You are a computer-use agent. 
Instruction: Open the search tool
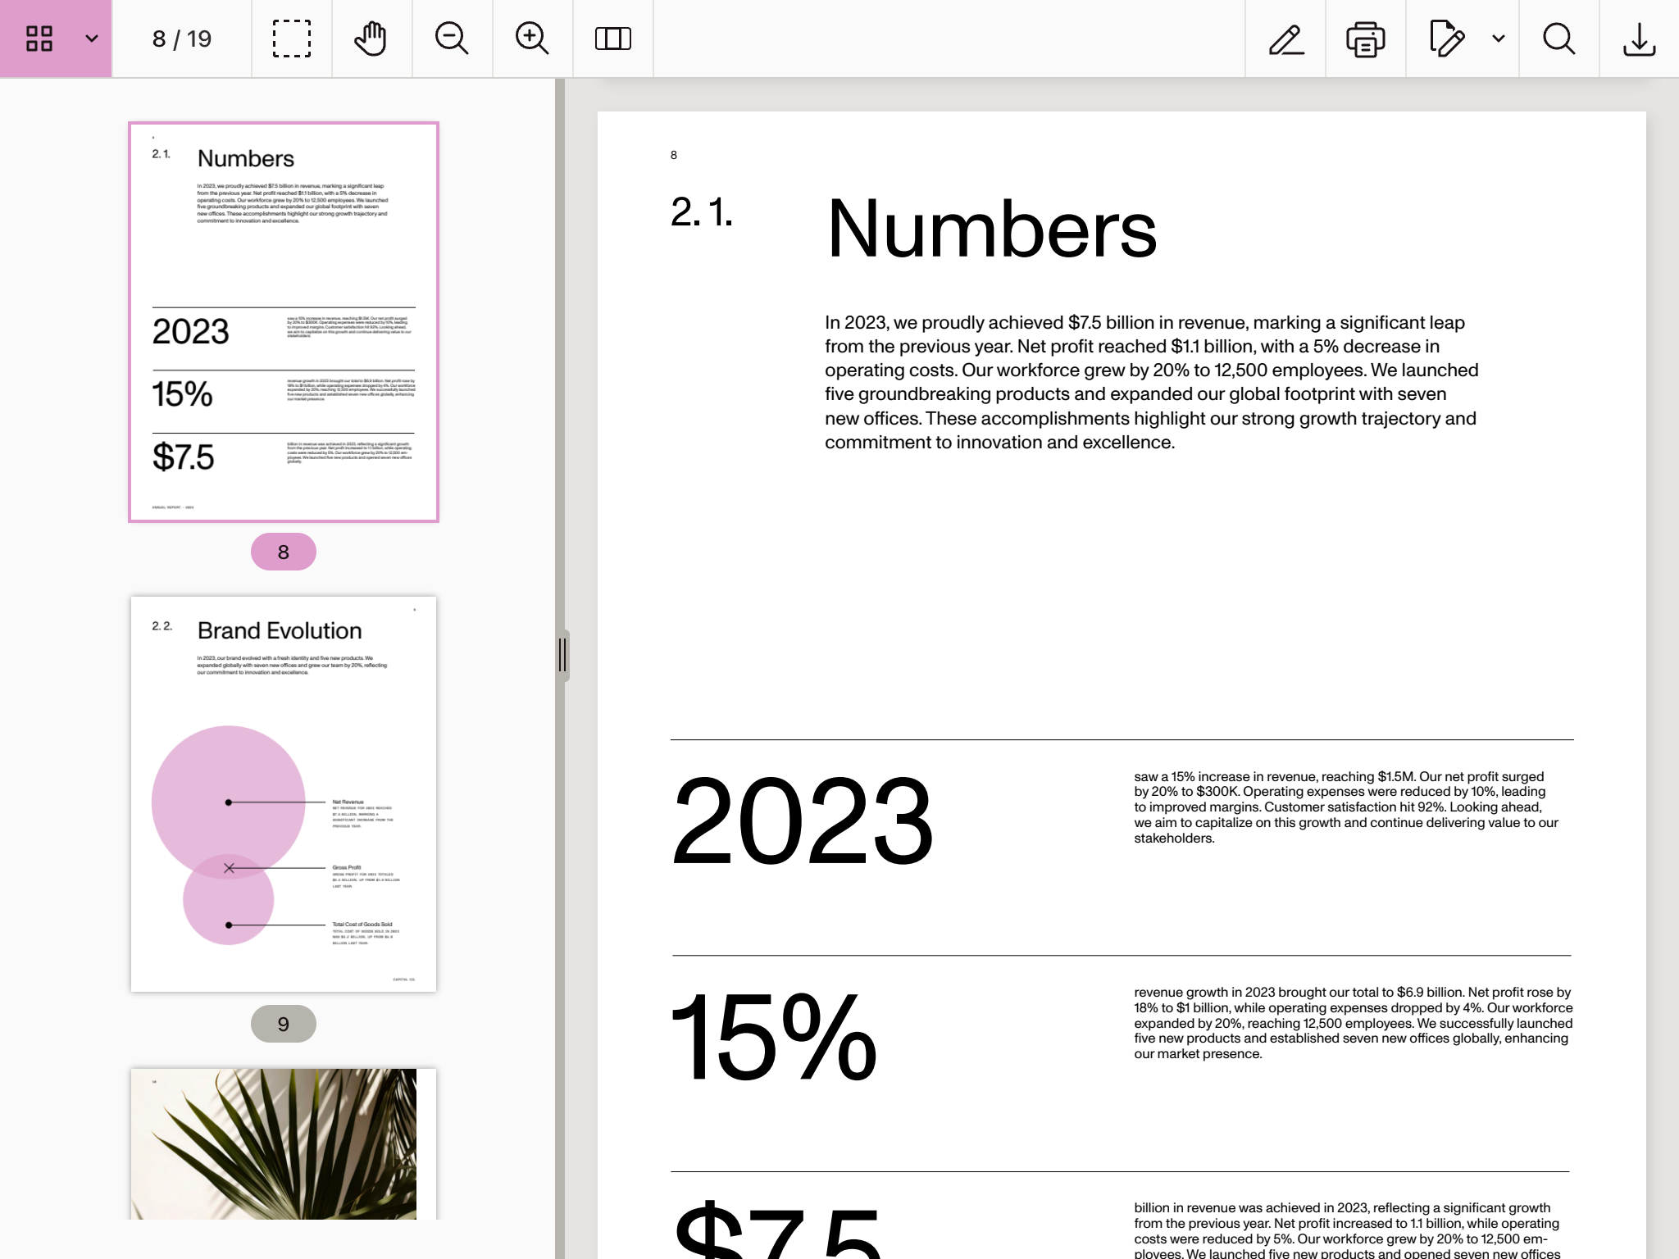tap(1558, 39)
